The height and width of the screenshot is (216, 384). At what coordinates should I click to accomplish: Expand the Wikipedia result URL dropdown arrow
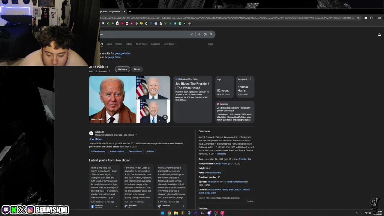(136, 135)
